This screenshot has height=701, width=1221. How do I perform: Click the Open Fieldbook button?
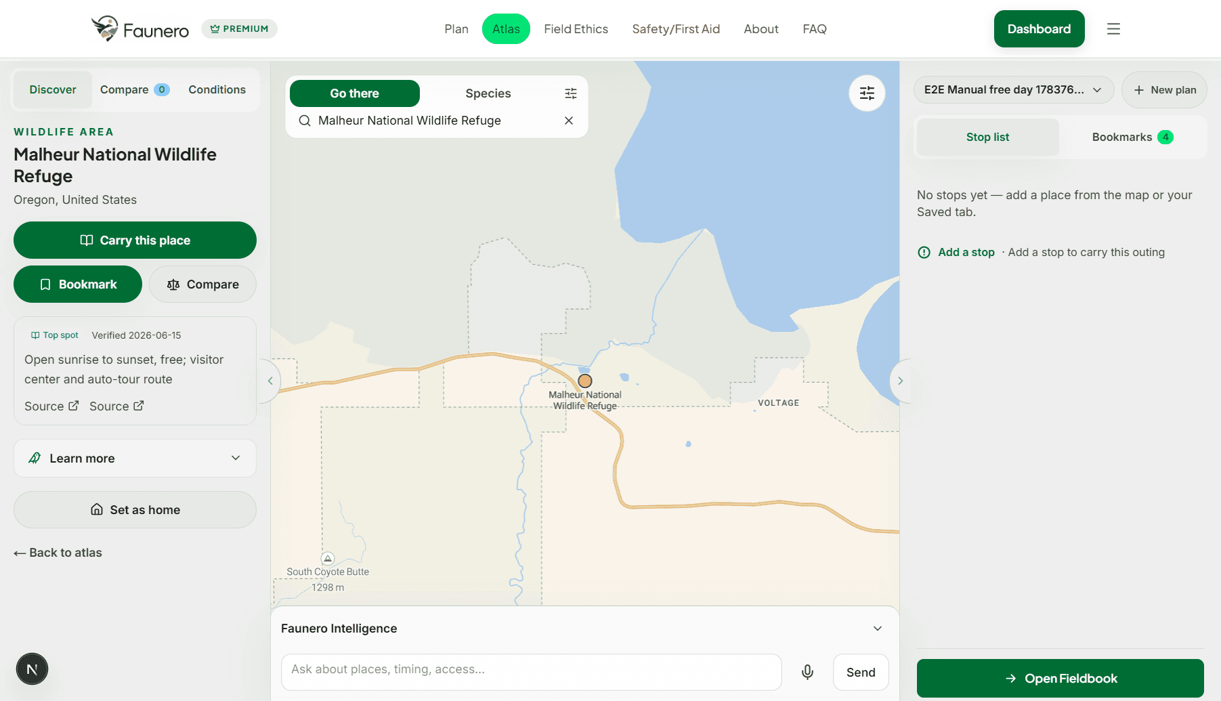point(1060,679)
